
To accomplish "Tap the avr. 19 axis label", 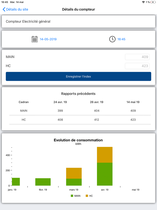I will [x=105, y=190].
